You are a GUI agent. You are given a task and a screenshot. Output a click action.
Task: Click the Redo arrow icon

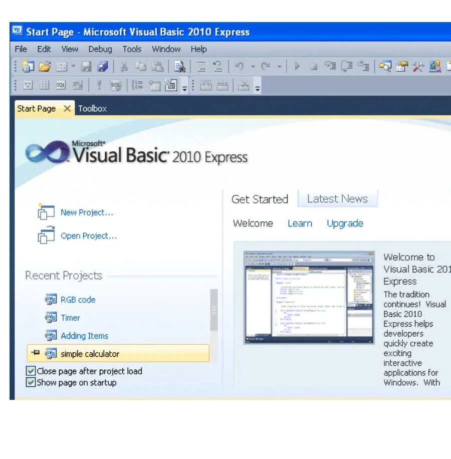pos(266,67)
